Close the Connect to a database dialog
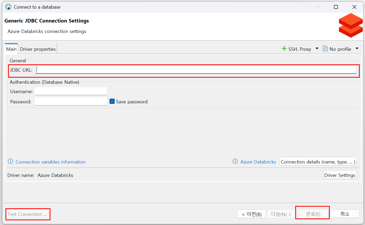365x225 pixels. (x=354, y=7)
